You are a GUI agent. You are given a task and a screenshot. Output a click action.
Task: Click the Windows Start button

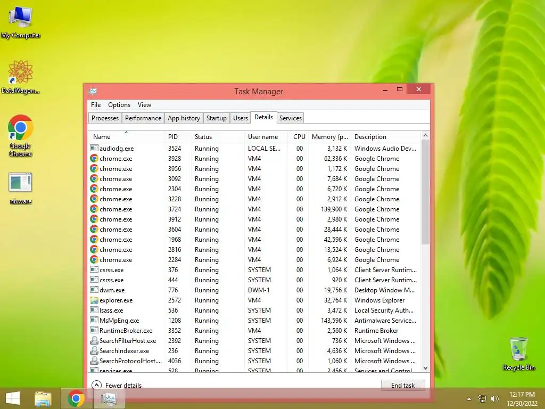(x=13, y=398)
